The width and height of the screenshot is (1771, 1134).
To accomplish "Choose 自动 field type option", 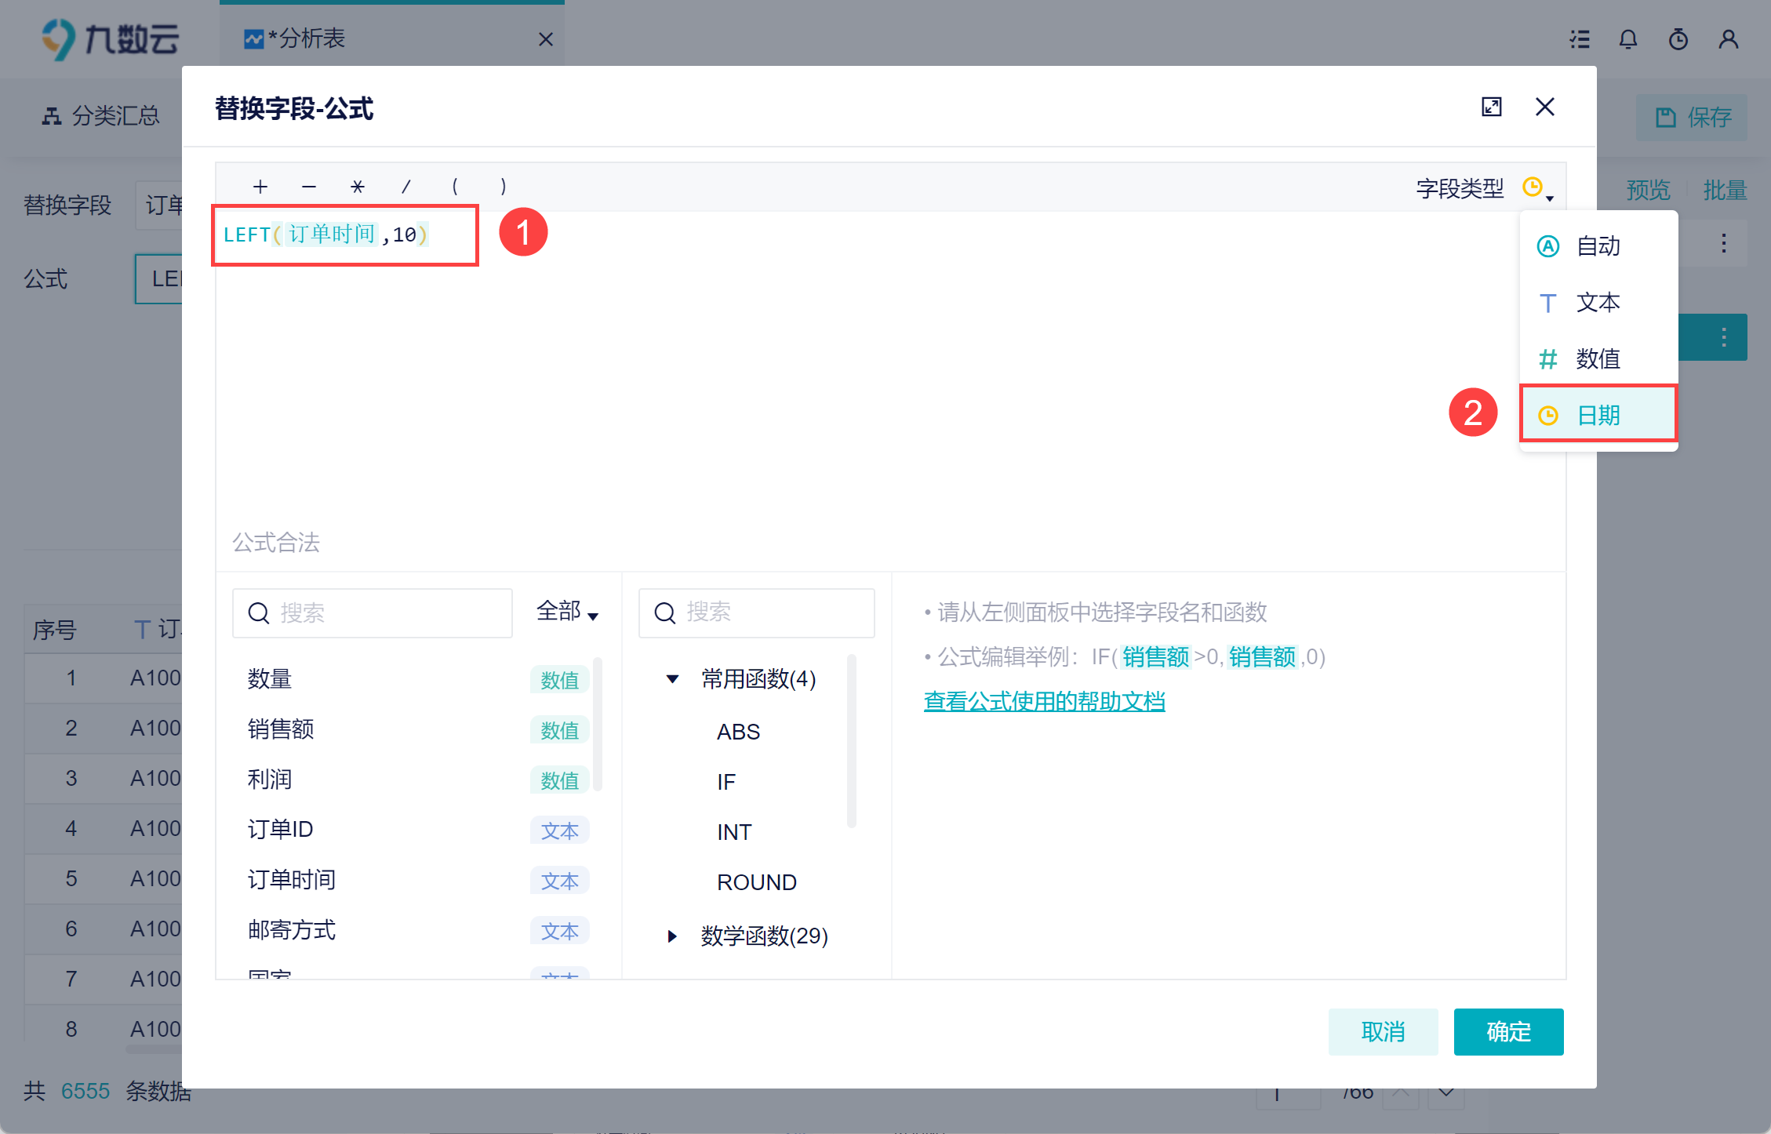I will [x=1598, y=246].
